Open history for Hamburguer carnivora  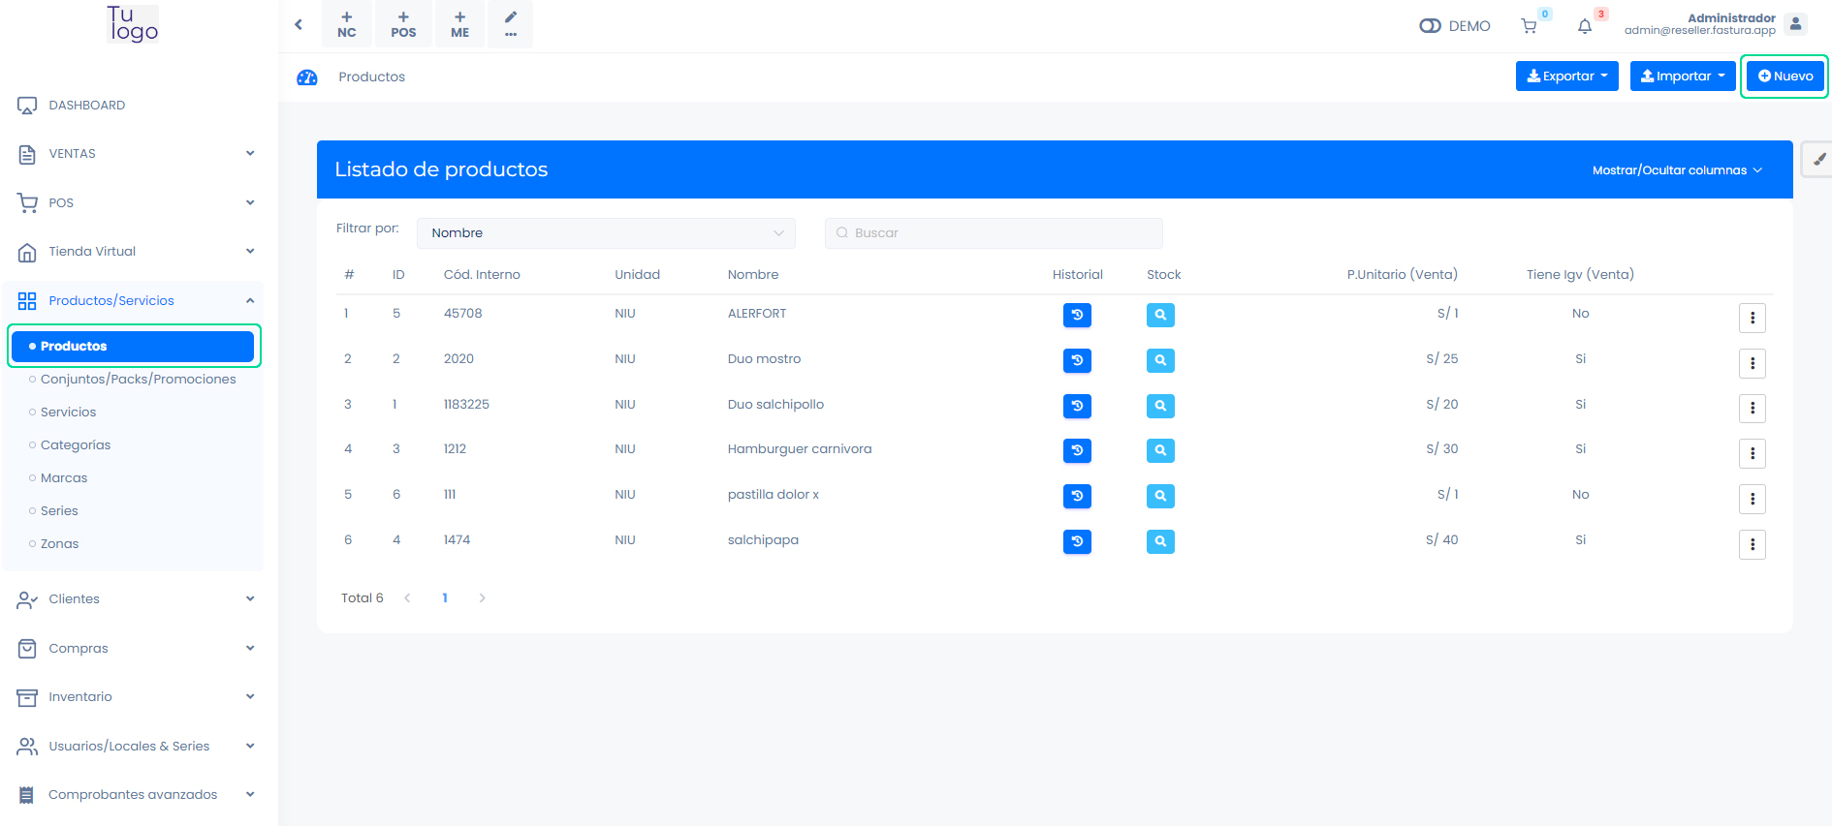pos(1077,450)
